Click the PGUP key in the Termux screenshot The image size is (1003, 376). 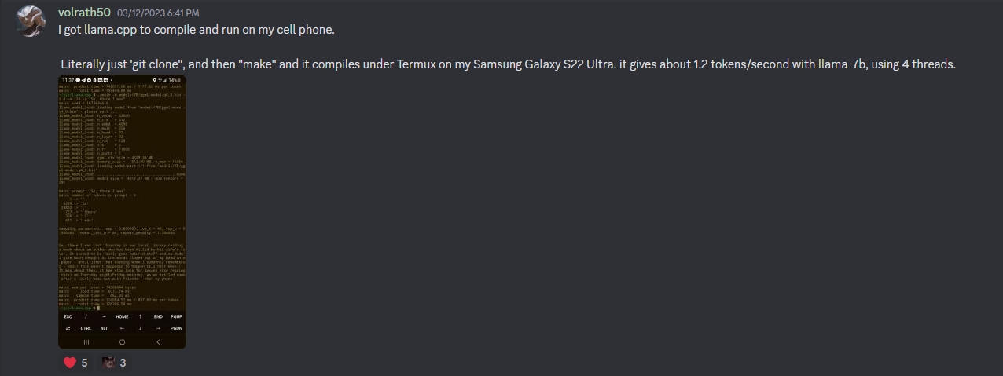[176, 316]
